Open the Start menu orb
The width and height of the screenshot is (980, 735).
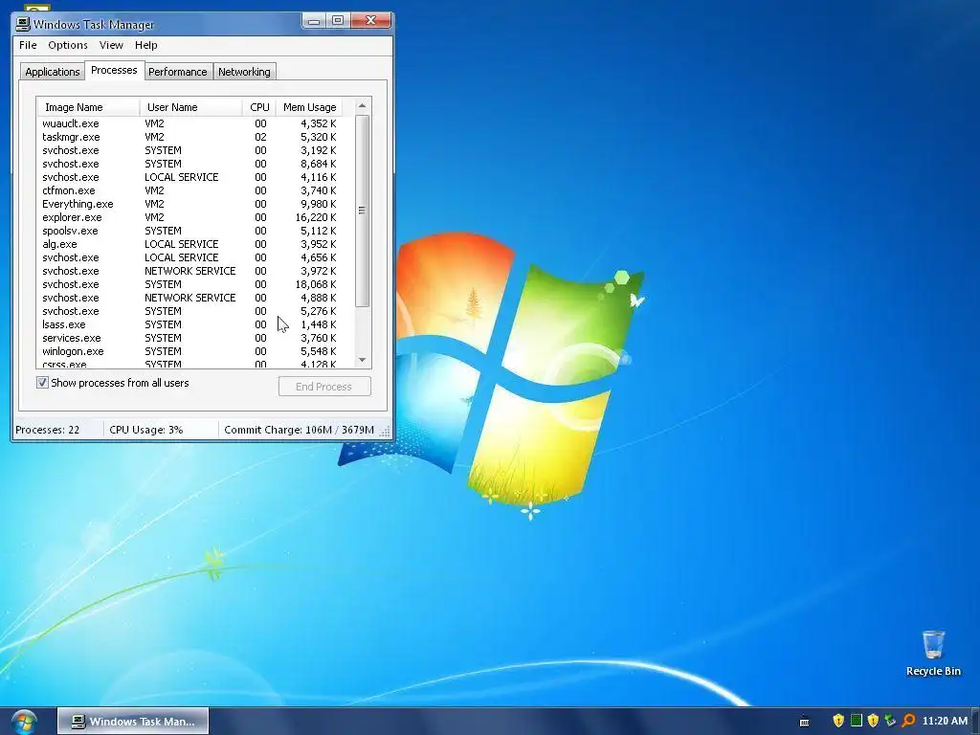(23, 722)
